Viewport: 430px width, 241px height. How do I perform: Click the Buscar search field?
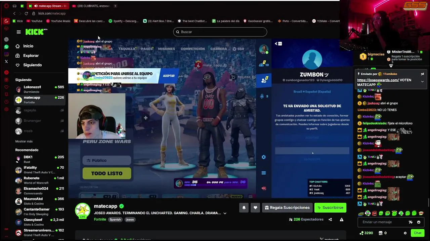pos(220,32)
